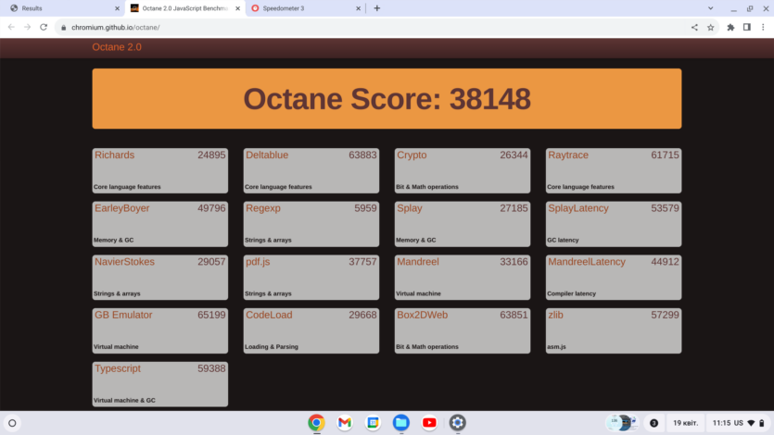774x435 pixels.
Task: Reload the Octane benchmark page
Action: (x=44, y=27)
